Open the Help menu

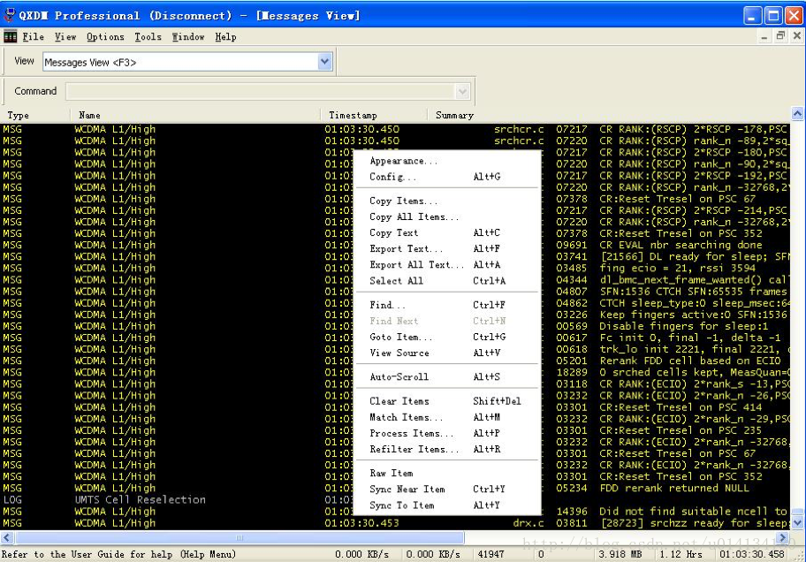225,37
